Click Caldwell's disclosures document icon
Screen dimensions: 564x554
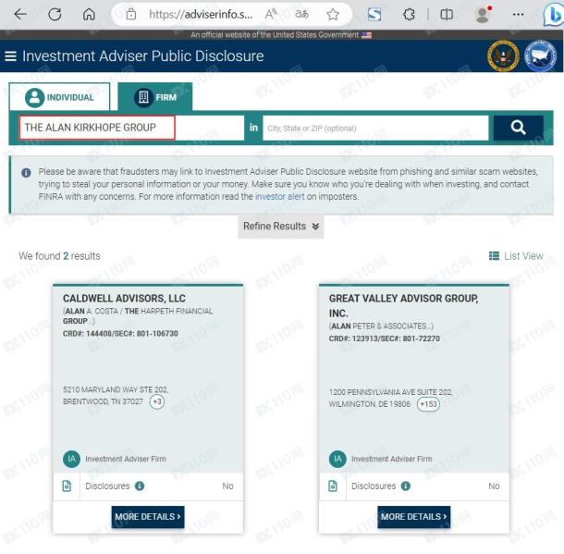[x=67, y=486]
